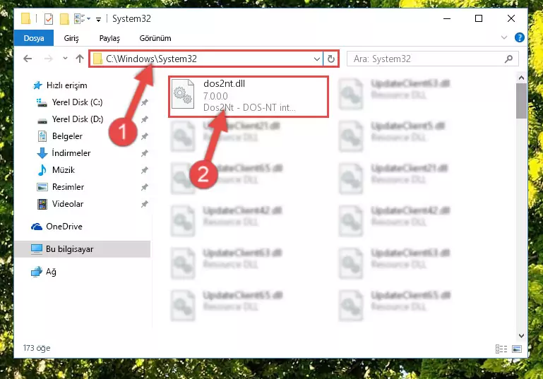The image size is (543, 379).
Task: Click the dos2nt.dll gear file icon
Action: [183, 94]
